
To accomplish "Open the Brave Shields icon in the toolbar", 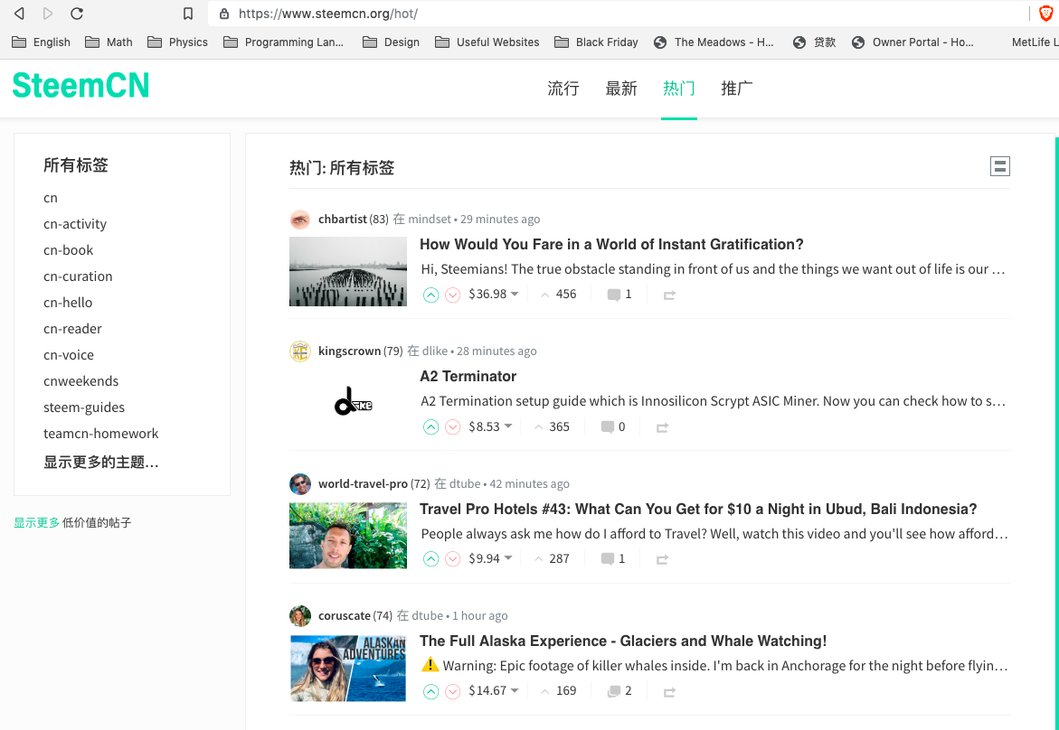I will point(1045,14).
